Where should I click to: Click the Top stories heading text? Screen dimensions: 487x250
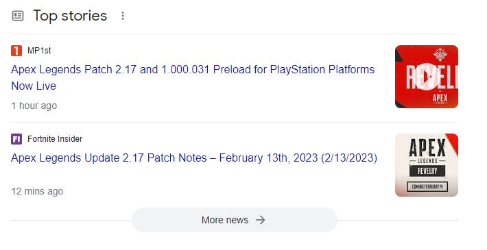70,16
